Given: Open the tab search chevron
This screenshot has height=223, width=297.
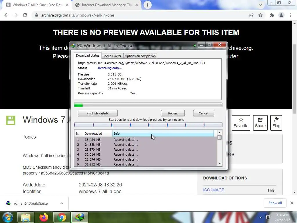Looking at the screenshot, I should pyautogui.click(x=261, y=5).
